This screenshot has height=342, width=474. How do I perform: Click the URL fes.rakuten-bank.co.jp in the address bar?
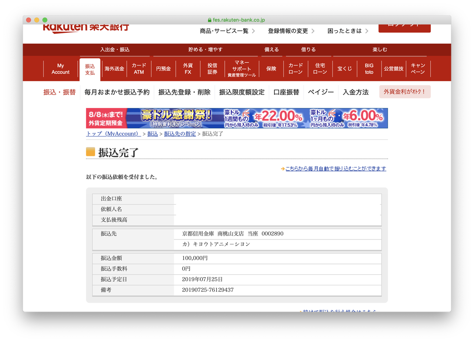[x=239, y=20]
